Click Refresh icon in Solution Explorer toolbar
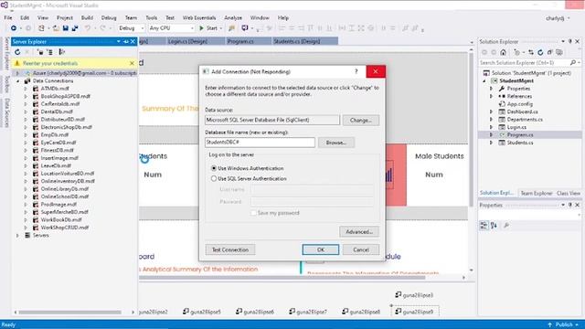 click(x=540, y=52)
